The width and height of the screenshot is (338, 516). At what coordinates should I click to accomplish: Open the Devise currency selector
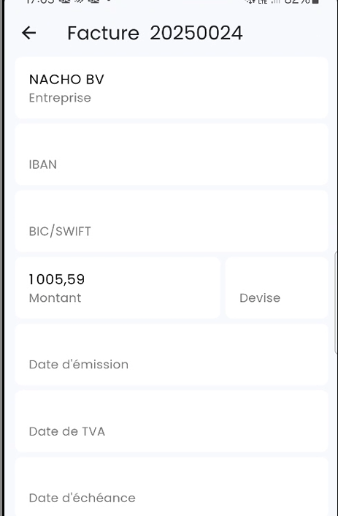pos(277,288)
